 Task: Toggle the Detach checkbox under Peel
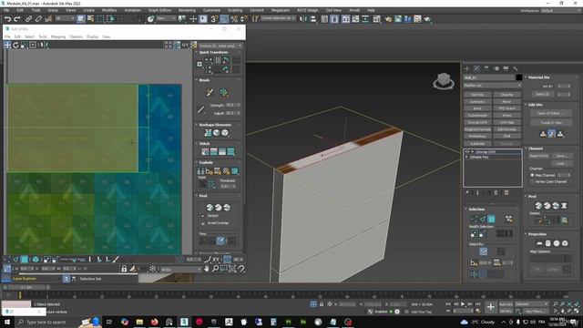click(x=203, y=216)
